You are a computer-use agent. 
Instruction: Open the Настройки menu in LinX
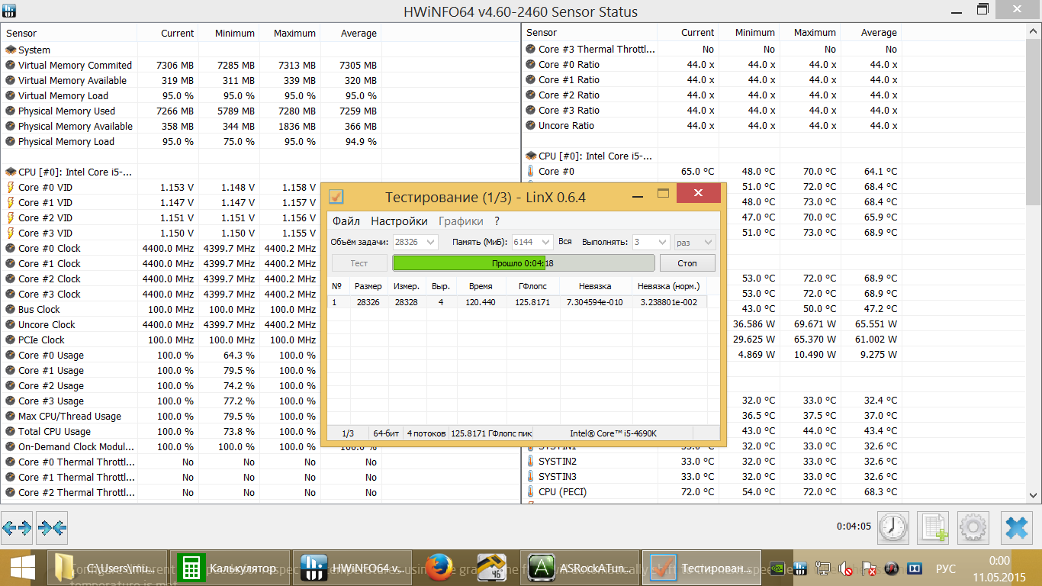pos(399,221)
